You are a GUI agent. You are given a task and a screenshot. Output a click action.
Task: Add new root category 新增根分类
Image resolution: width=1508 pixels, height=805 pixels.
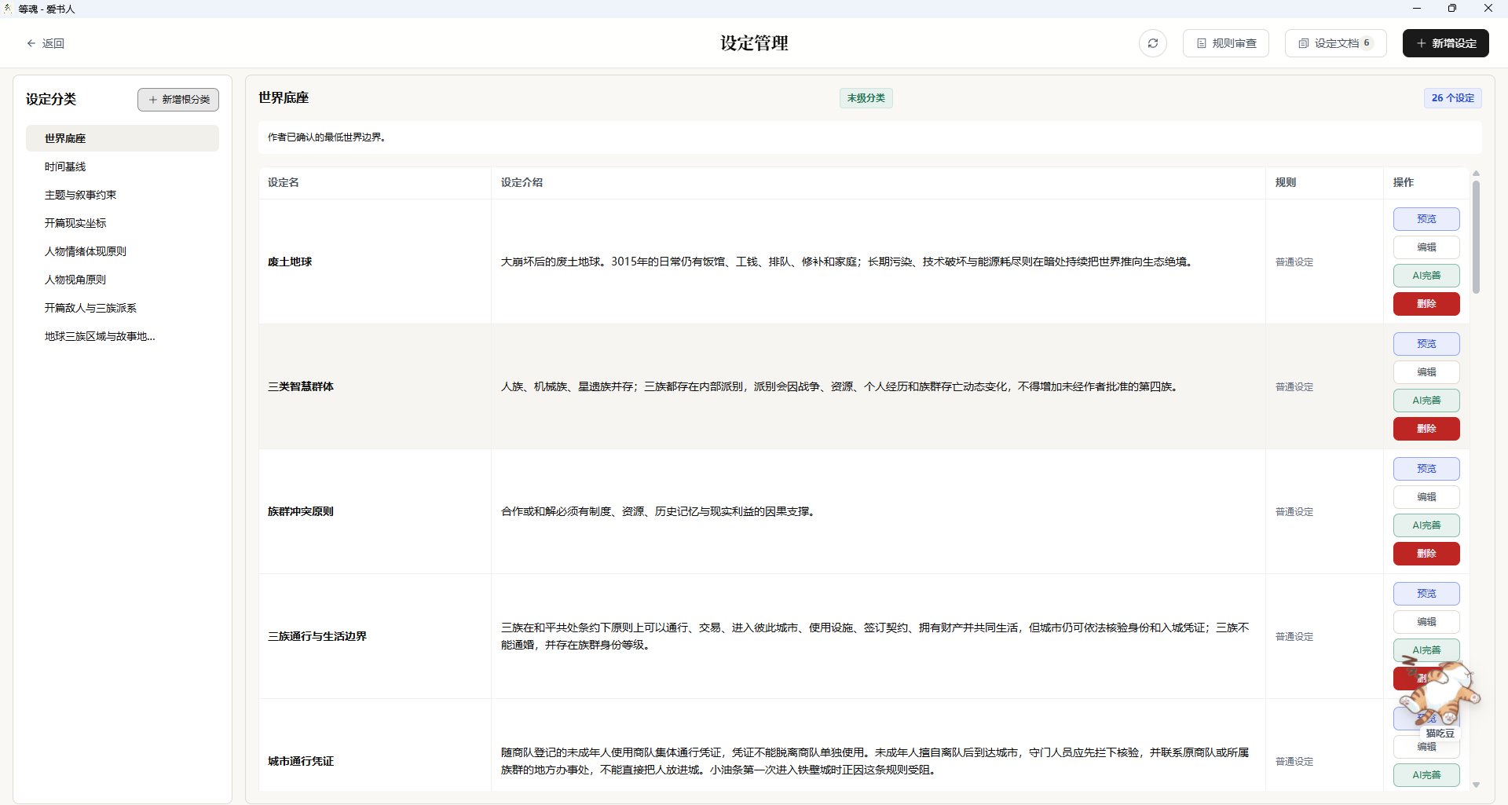tap(178, 100)
